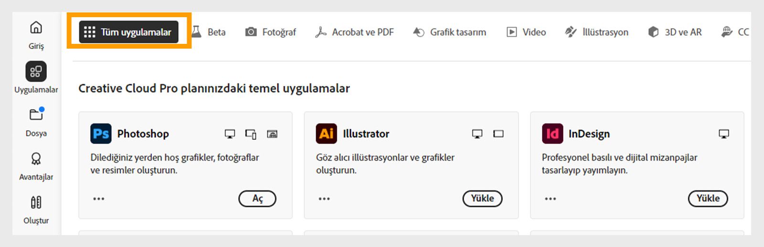Click the desktop platform icon on InDesign card
The width and height of the screenshot is (764, 247).
click(x=724, y=134)
